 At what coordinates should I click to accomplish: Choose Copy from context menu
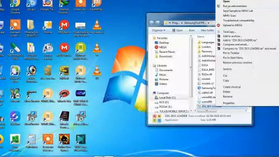226,80
